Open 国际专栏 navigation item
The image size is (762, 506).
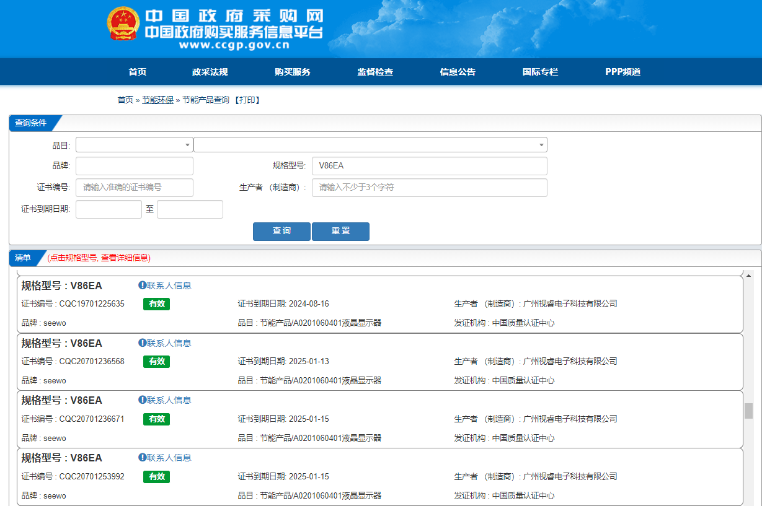point(540,72)
